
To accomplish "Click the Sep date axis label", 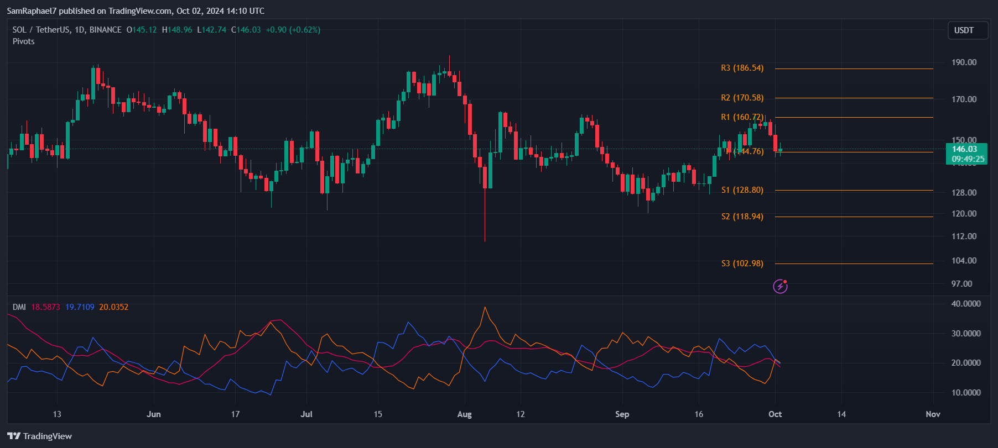I will tap(622, 414).
